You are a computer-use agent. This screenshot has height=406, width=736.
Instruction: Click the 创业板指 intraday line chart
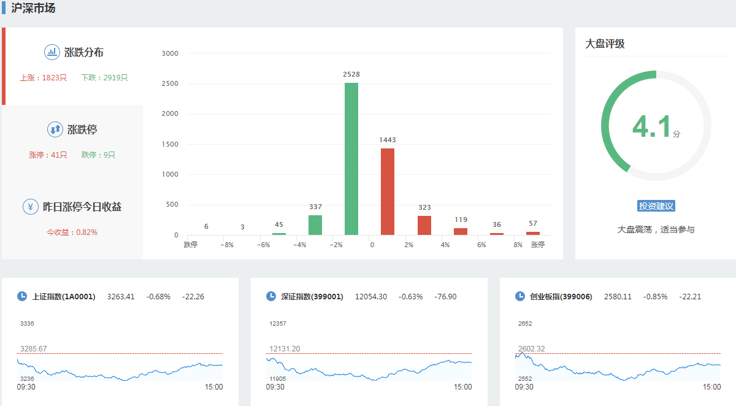tap(618, 368)
